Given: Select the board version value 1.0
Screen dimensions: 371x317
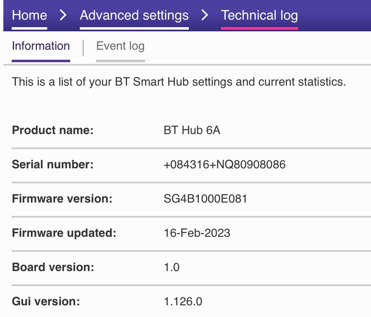Looking at the screenshot, I should point(172,267).
